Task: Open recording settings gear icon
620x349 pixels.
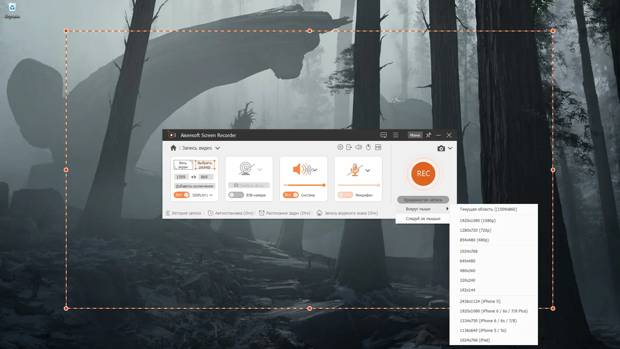Action: (340, 147)
